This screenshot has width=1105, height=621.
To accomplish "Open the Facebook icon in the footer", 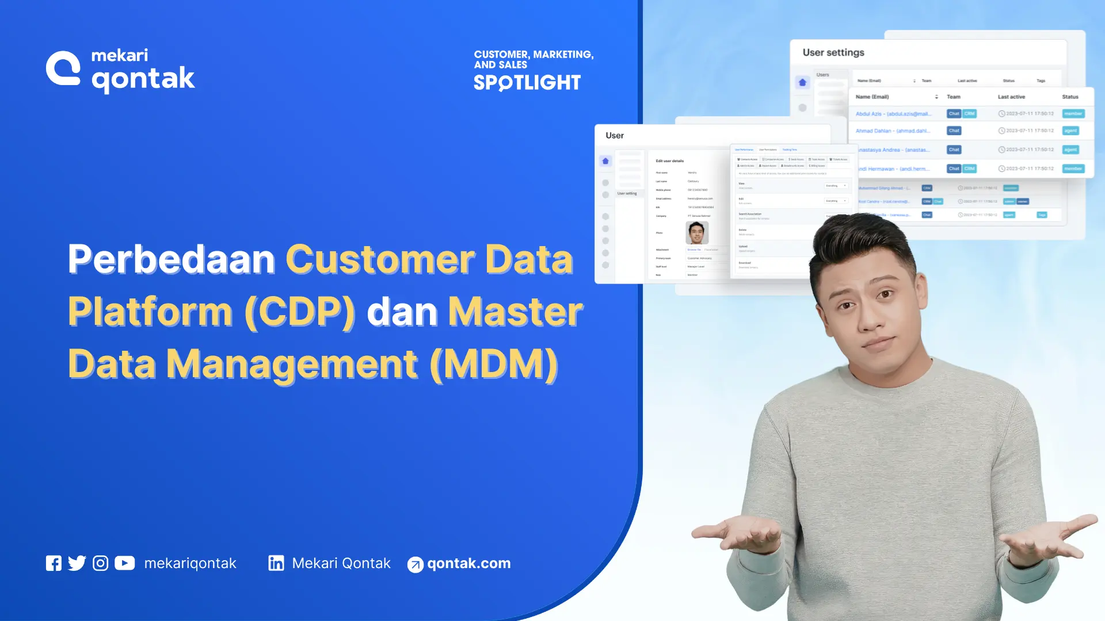I will (x=54, y=563).
